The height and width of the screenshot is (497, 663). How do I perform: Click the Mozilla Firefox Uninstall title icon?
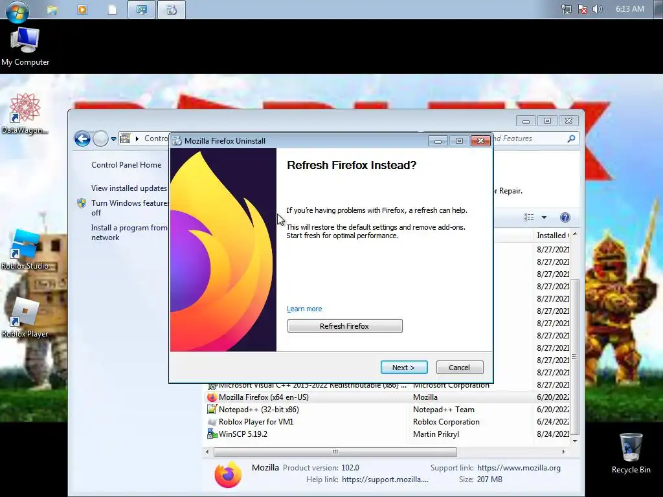pyautogui.click(x=177, y=140)
